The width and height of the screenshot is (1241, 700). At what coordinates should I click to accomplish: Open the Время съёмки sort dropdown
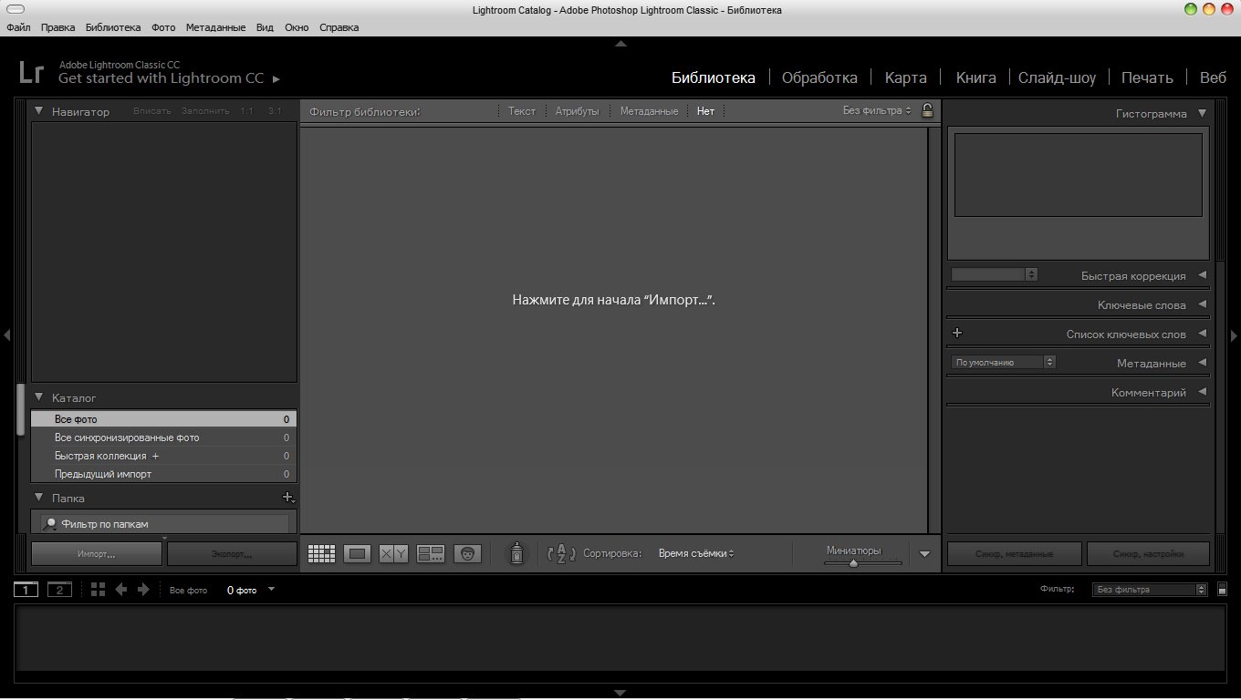pyautogui.click(x=696, y=553)
